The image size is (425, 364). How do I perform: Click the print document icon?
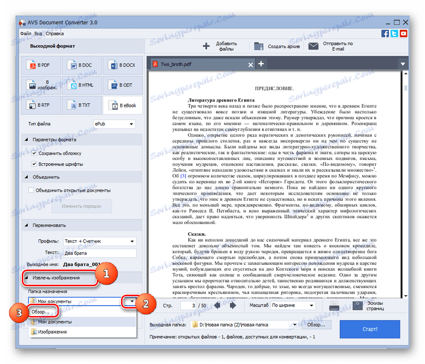(x=334, y=306)
